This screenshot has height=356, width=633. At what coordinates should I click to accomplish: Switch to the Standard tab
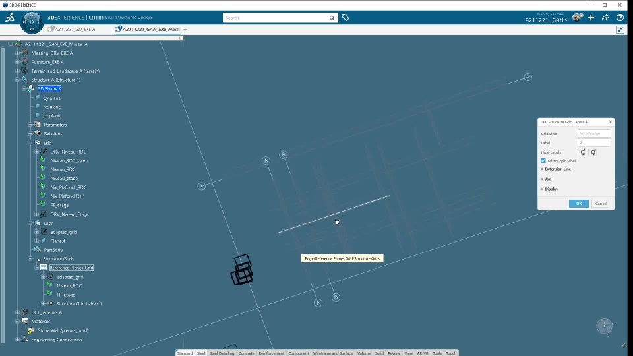coord(185,353)
